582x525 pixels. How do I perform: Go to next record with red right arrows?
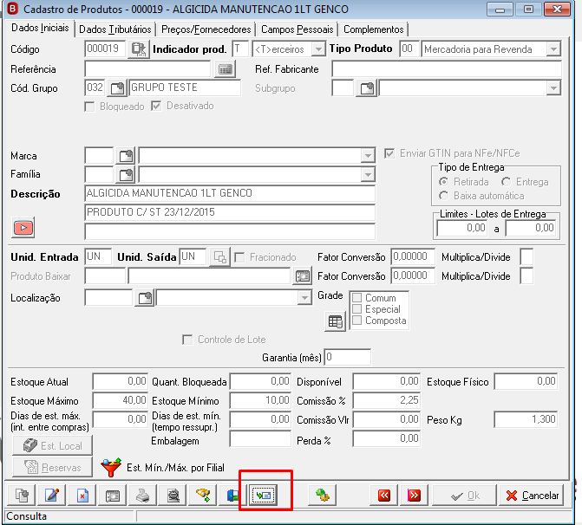414,496
